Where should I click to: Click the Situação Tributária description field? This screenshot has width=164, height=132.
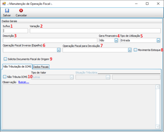click(136, 77)
